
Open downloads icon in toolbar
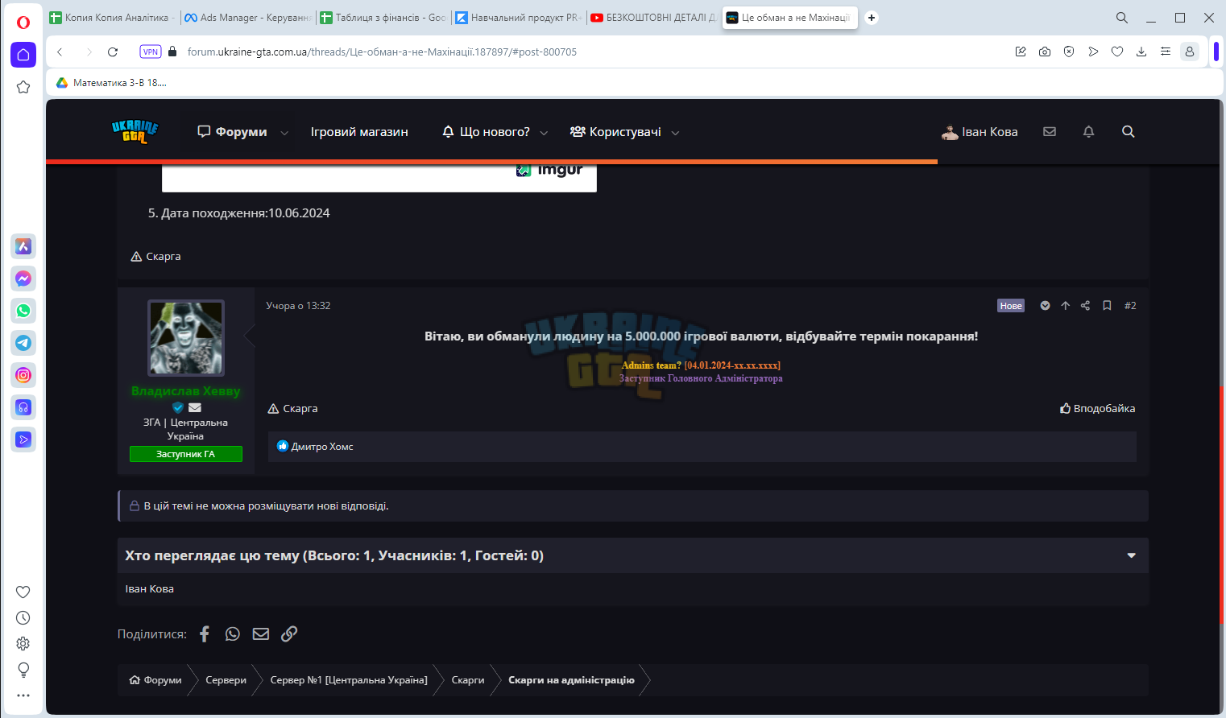(1141, 52)
